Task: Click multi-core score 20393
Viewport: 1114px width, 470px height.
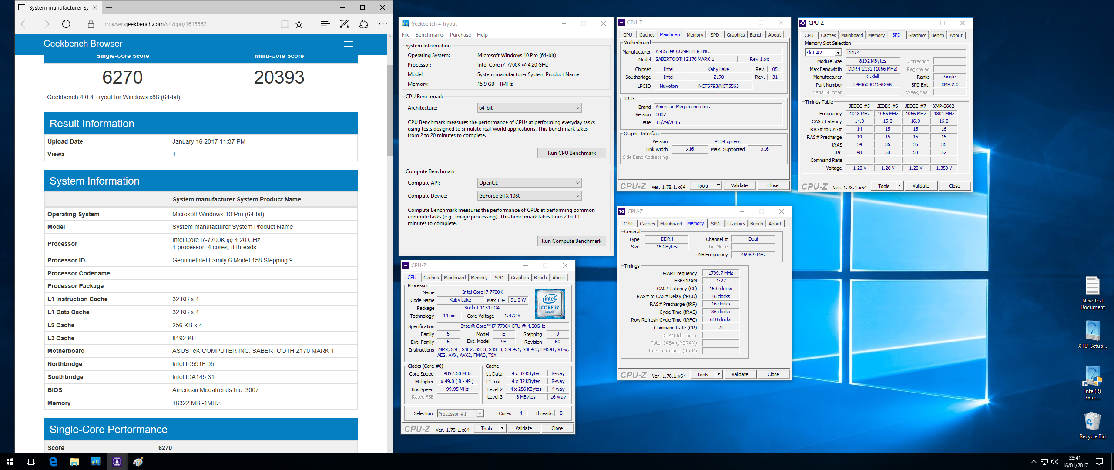Action: point(279,77)
